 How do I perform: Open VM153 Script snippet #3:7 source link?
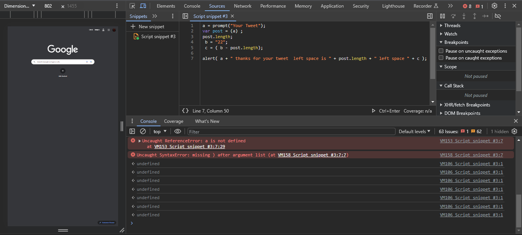(472, 141)
